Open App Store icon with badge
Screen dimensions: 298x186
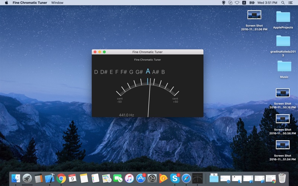pos(141,179)
